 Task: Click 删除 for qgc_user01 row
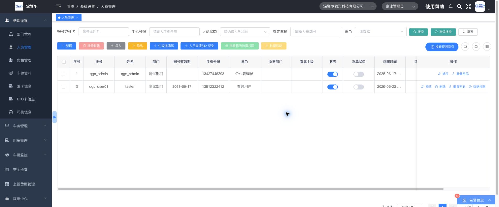[x=440, y=87]
